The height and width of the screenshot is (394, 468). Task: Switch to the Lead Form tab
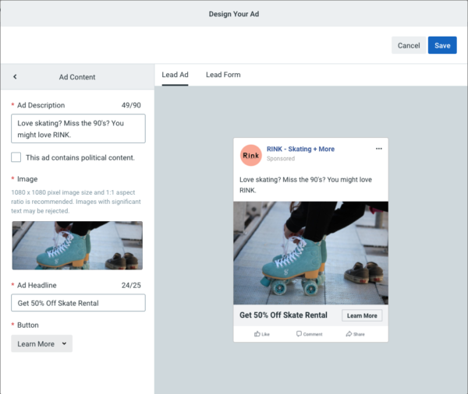click(223, 75)
